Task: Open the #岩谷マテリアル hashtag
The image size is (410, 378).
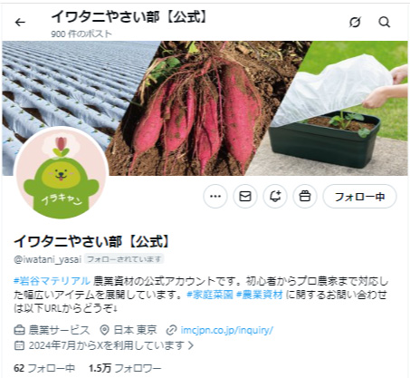Action: (x=52, y=281)
